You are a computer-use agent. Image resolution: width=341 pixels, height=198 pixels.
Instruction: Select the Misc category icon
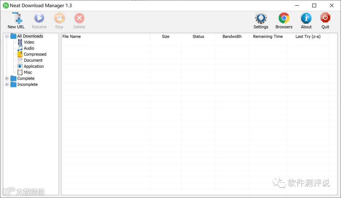point(20,72)
